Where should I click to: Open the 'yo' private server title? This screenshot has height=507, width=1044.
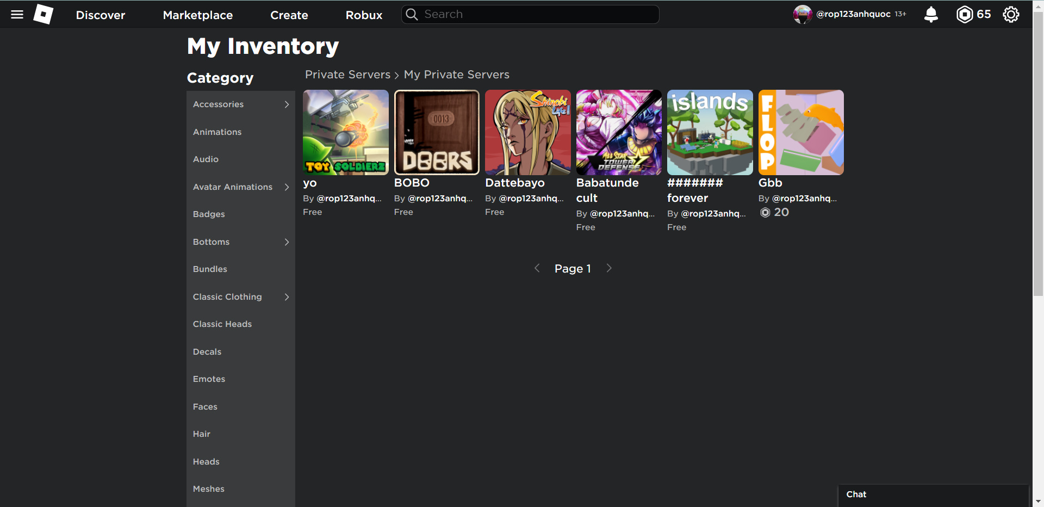(x=310, y=183)
